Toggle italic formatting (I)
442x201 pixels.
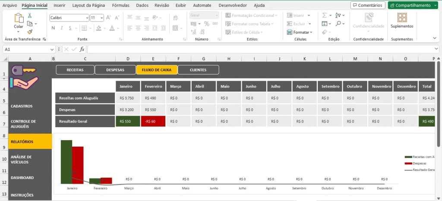click(x=63, y=28)
